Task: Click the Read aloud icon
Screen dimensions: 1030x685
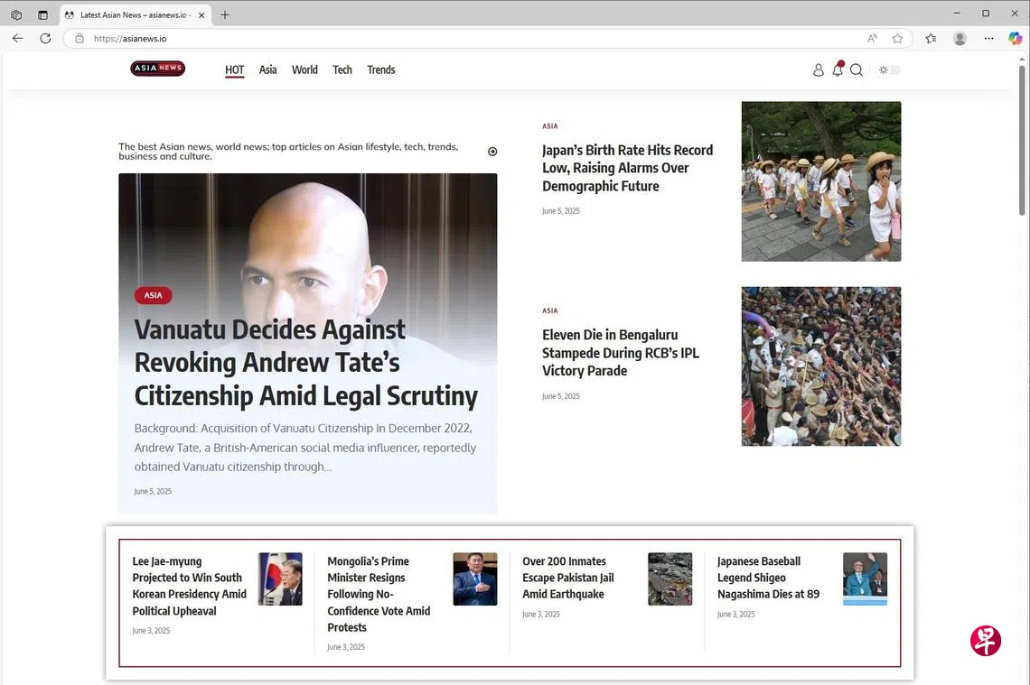Action: pyautogui.click(x=872, y=39)
